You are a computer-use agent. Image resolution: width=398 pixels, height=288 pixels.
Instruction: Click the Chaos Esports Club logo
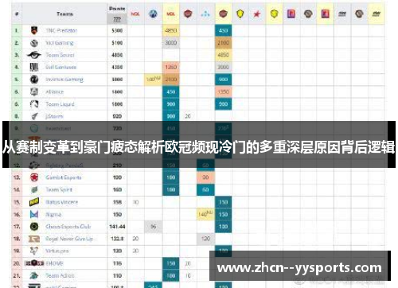point(34,227)
